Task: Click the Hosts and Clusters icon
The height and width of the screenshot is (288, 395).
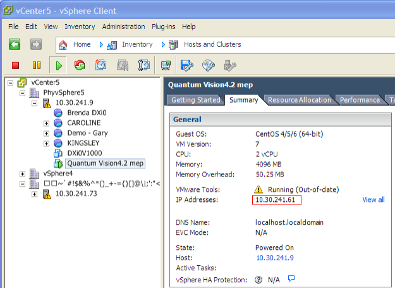Action: pyautogui.click(x=173, y=45)
